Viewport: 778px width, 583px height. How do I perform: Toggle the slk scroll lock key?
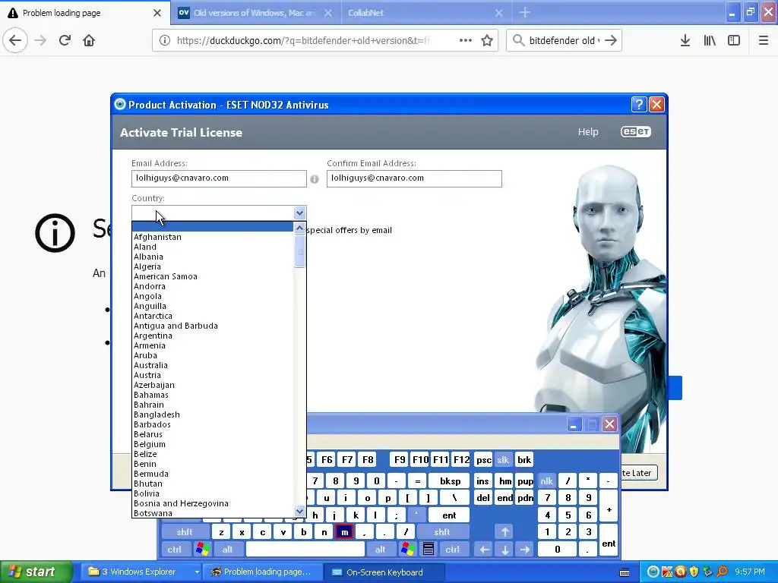[503, 460]
